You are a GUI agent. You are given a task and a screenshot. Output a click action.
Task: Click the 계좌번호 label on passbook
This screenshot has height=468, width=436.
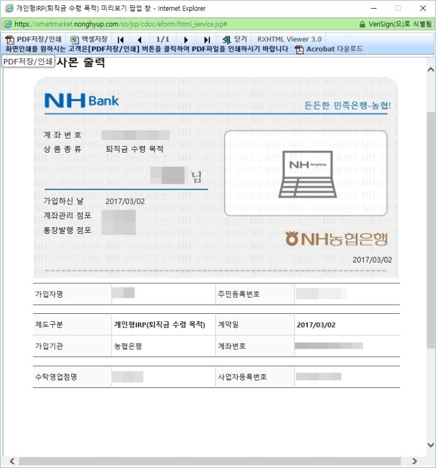coord(63,135)
